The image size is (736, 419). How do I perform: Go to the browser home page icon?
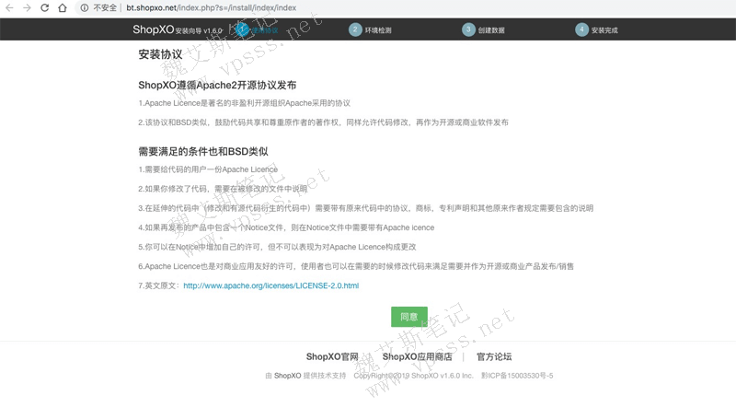click(x=62, y=7)
